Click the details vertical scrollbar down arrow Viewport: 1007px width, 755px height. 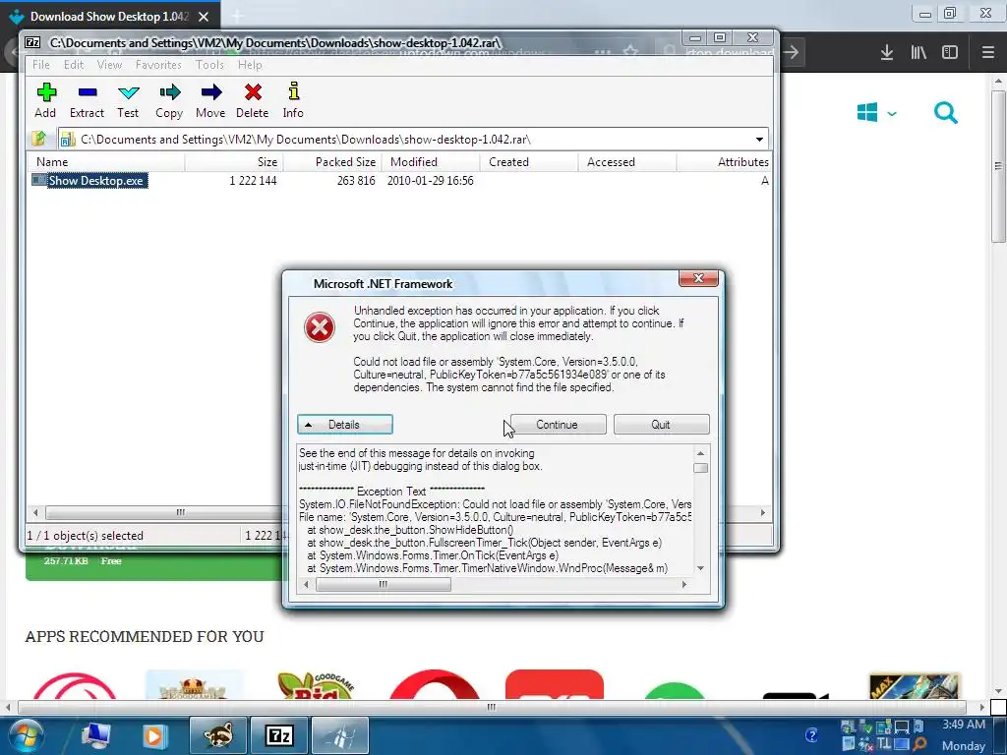[700, 568]
